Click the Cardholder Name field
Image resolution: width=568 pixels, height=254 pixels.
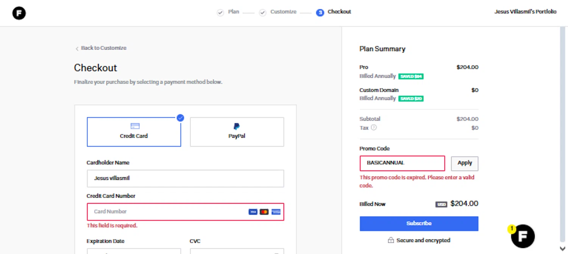point(186,178)
